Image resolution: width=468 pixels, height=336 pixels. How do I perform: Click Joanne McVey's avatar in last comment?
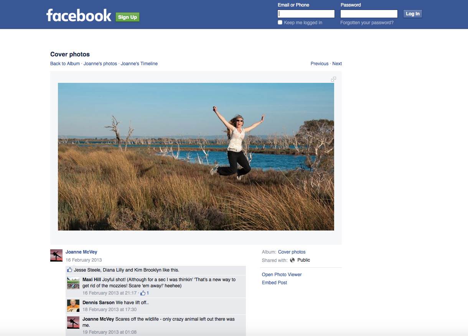click(73, 322)
